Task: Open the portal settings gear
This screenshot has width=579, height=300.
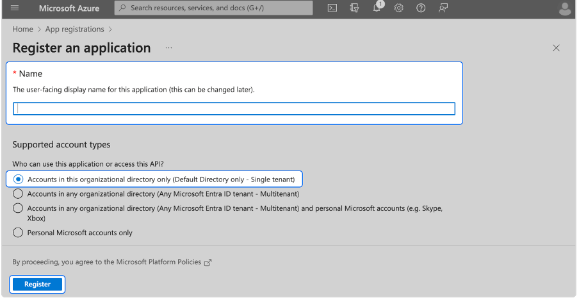Action: coord(398,8)
